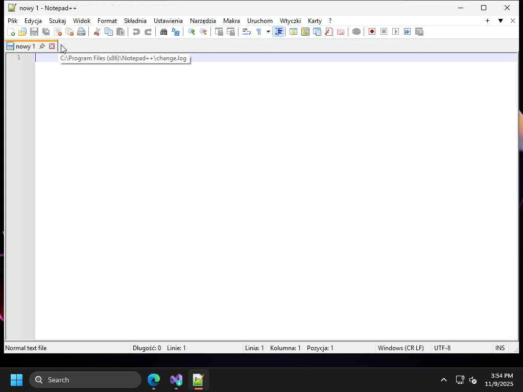Toggle Word wrap toolbar icon
Screen dimensions: 523x392
point(247,32)
